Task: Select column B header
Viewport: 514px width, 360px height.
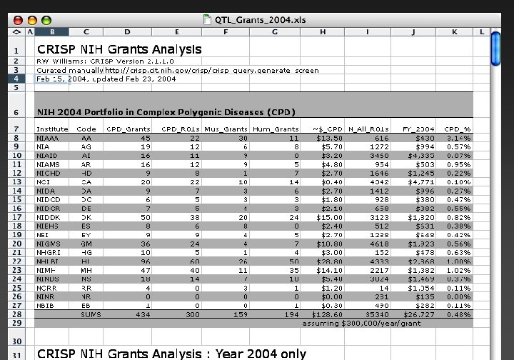Action: tap(52, 32)
